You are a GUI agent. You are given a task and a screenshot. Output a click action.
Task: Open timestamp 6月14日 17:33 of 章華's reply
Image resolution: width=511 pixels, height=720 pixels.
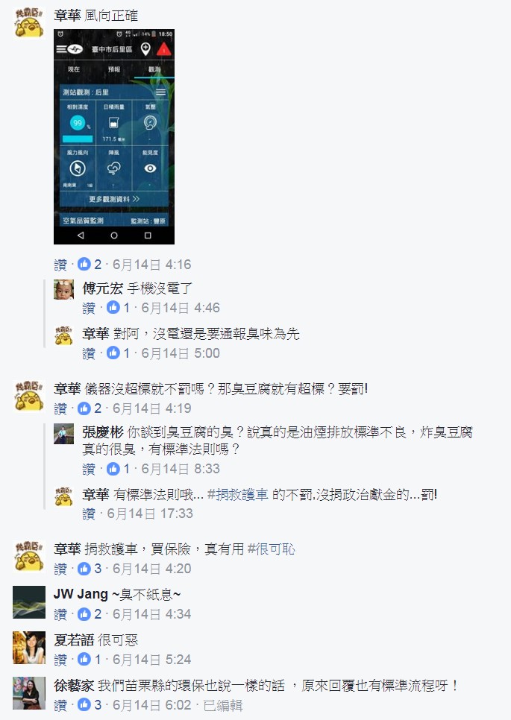coord(150,514)
